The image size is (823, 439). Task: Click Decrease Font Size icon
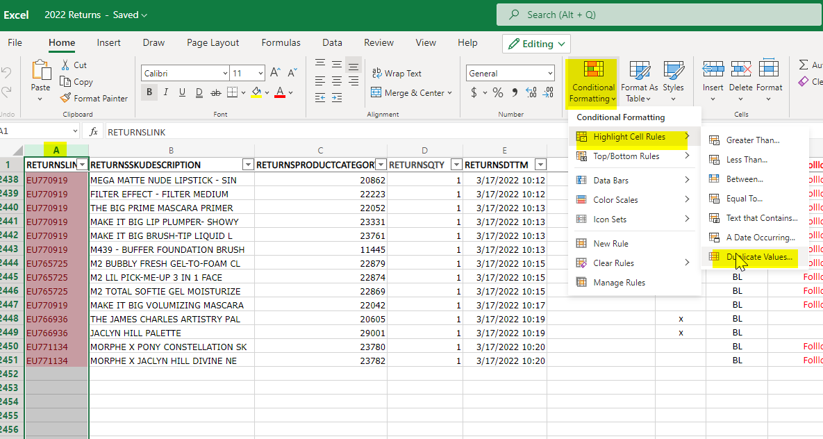(292, 73)
